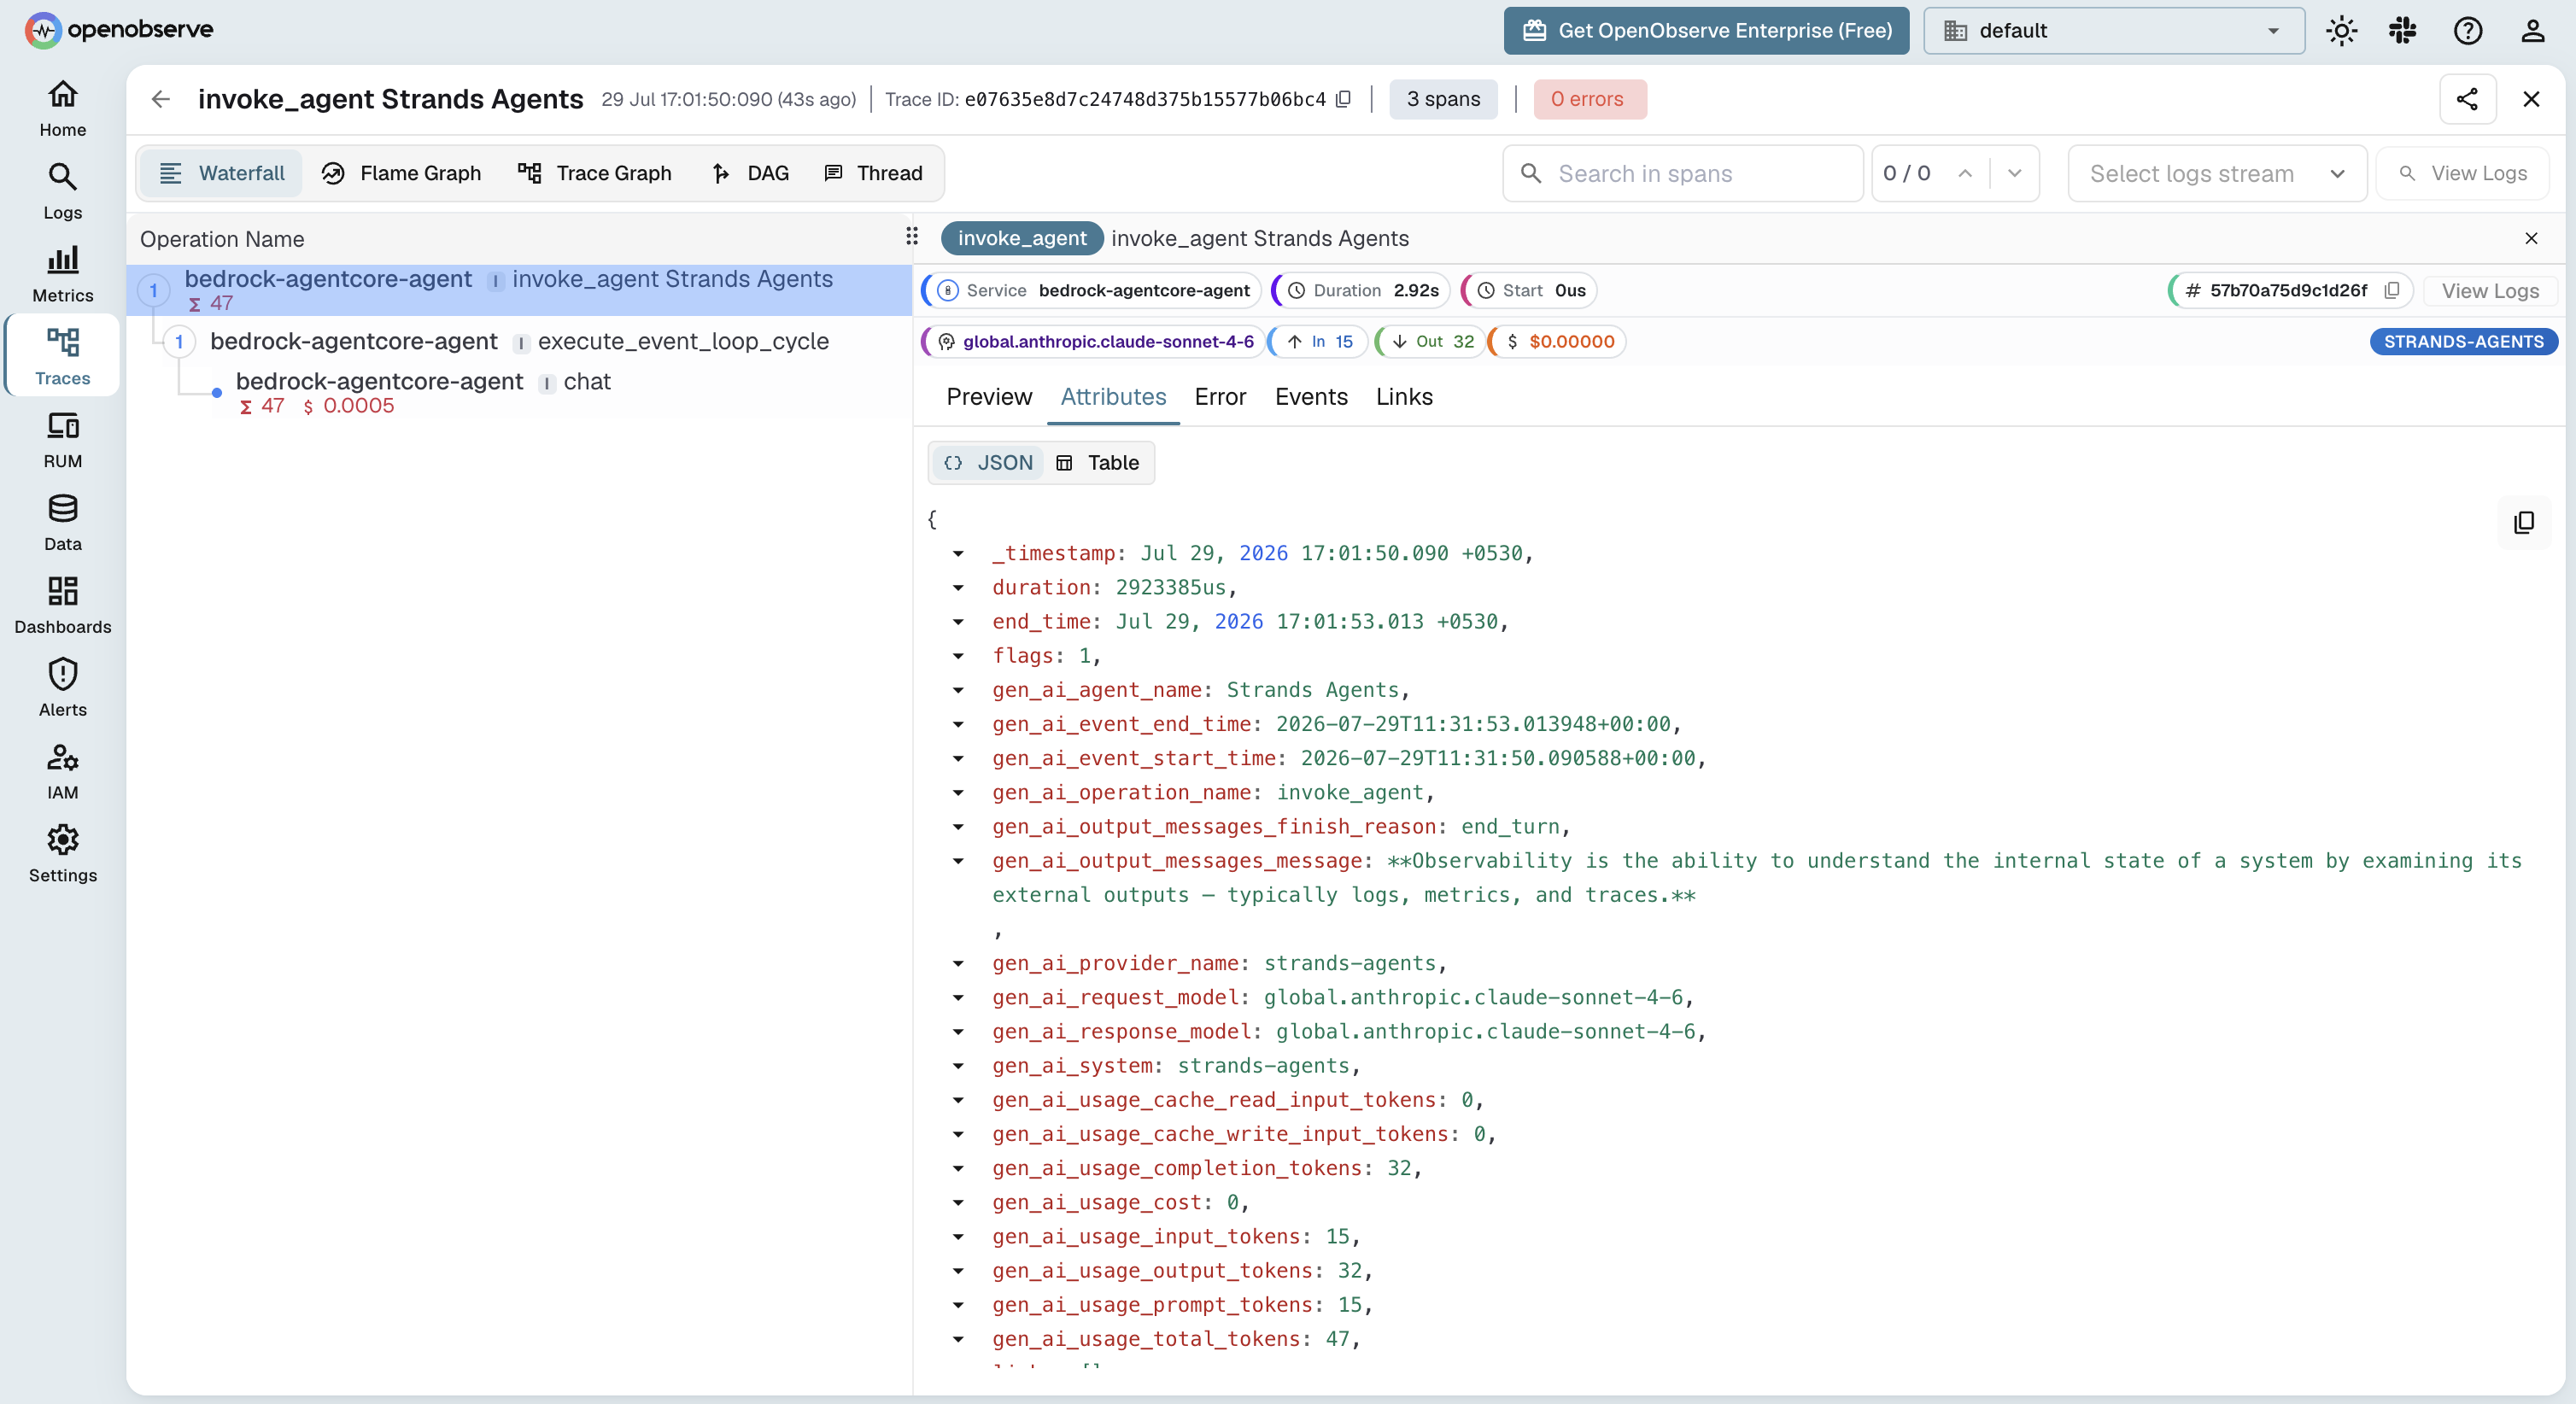Screen dimensions: 2576x1404
Task: Switch to Flame Graph view
Action: point(402,173)
